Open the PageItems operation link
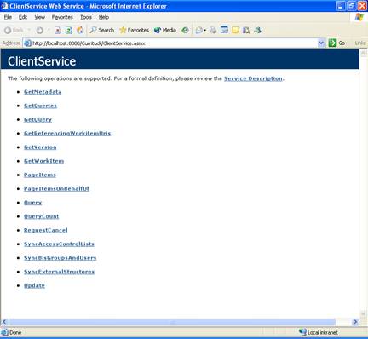Screen dimensions: 368x339 40,175
